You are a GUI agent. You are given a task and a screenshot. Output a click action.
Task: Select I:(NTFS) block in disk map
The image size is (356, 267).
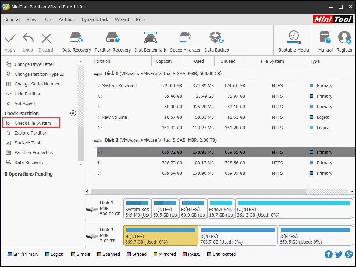pyautogui.click(x=238, y=235)
